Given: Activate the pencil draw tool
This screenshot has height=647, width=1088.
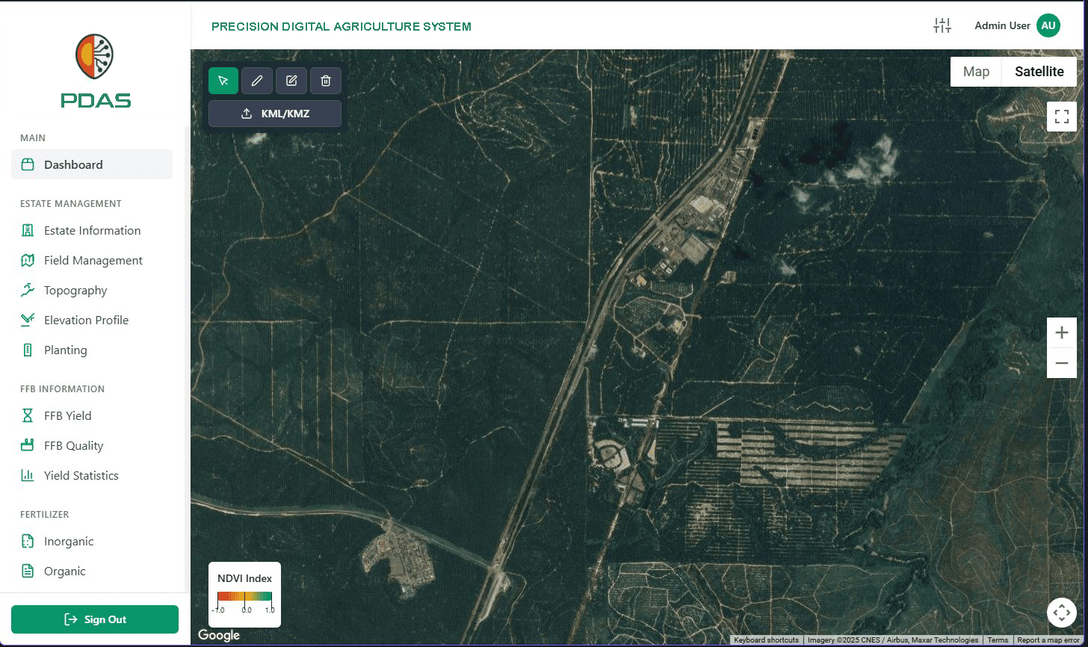Looking at the screenshot, I should pyautogui.click(x=257, y=81).
